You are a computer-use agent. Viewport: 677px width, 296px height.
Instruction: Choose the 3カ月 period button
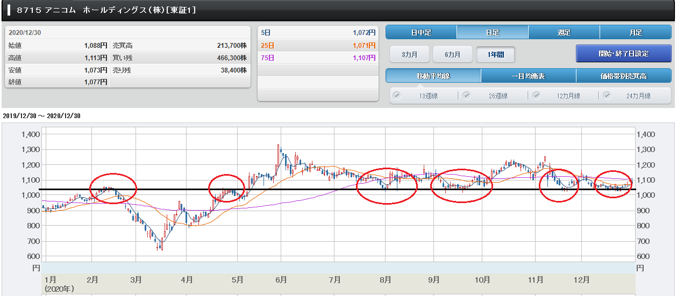tap(409, 54)
